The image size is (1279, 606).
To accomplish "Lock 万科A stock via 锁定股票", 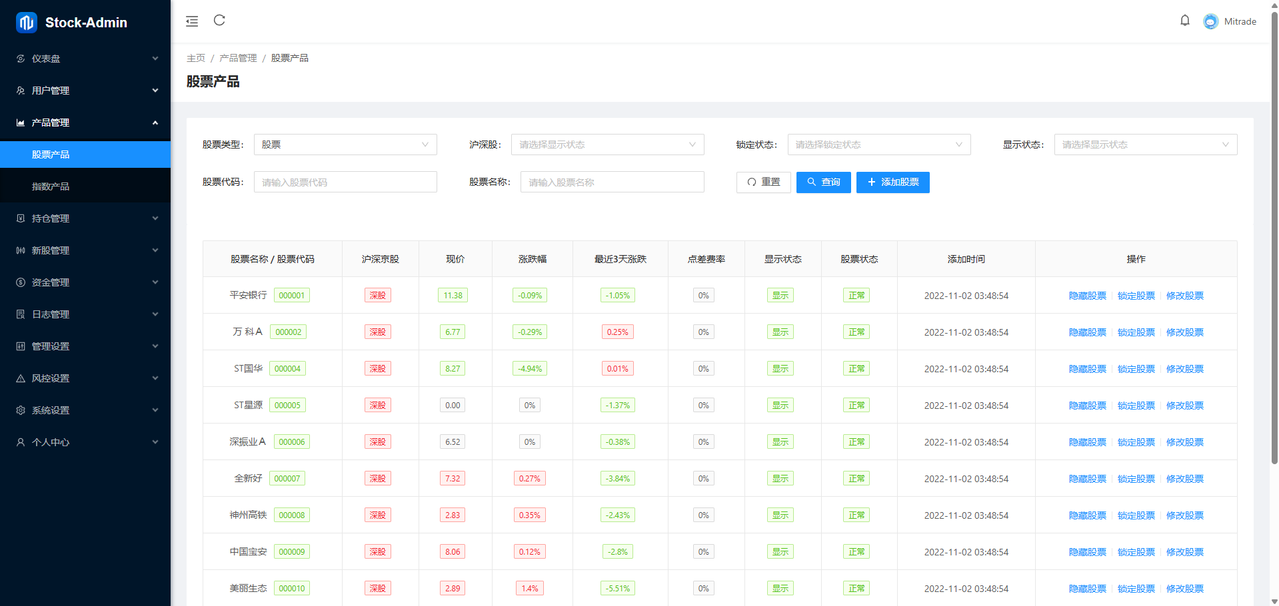I will click(1136, 332).
